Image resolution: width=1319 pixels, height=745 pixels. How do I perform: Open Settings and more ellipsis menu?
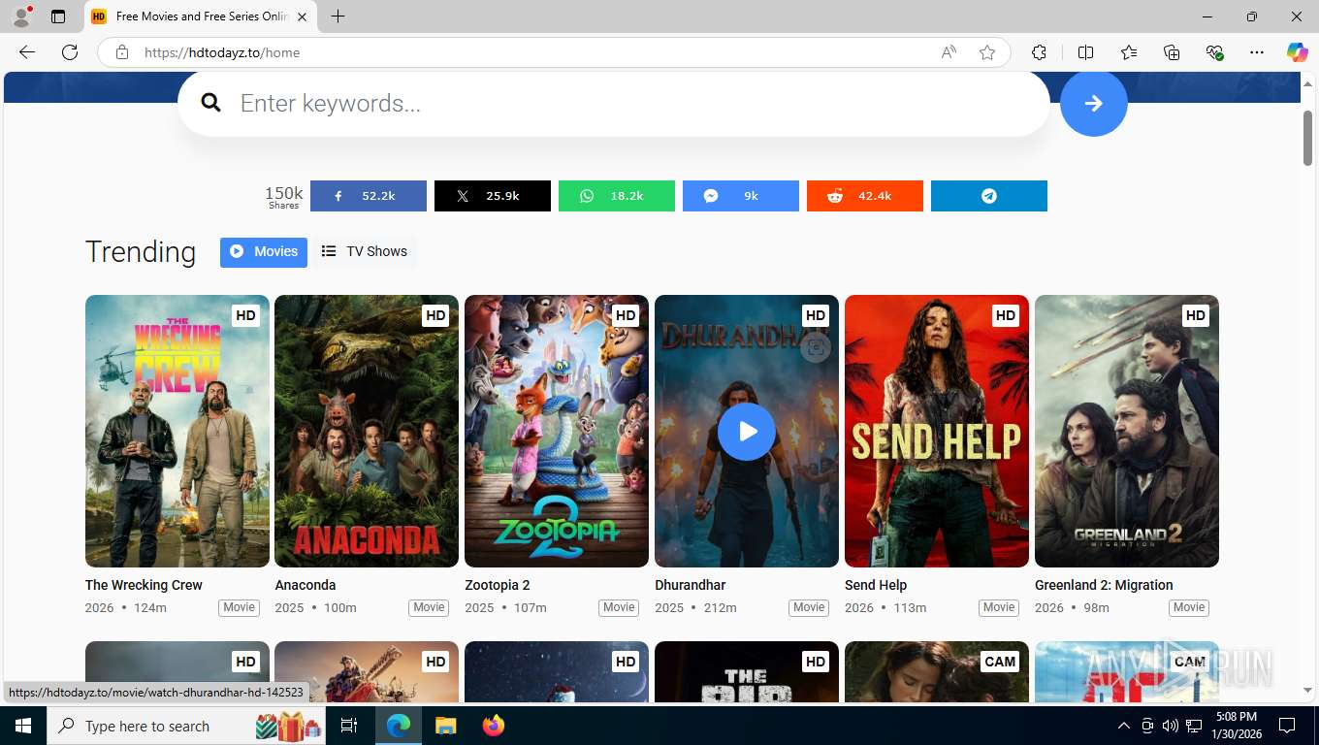click(1257, 52)
